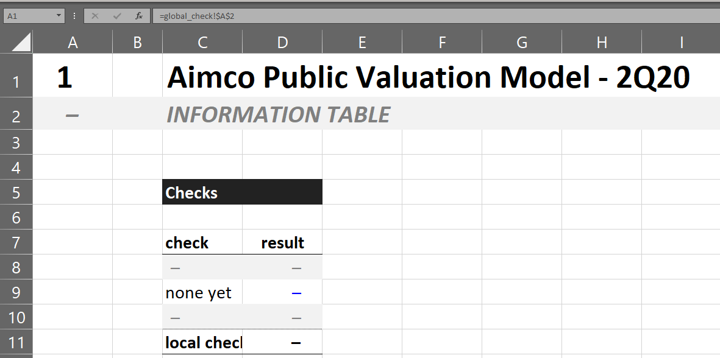The height and width of the screenshot is (358, 720).
Task: Click the black Checks header cell
Action: coord(243,192)
